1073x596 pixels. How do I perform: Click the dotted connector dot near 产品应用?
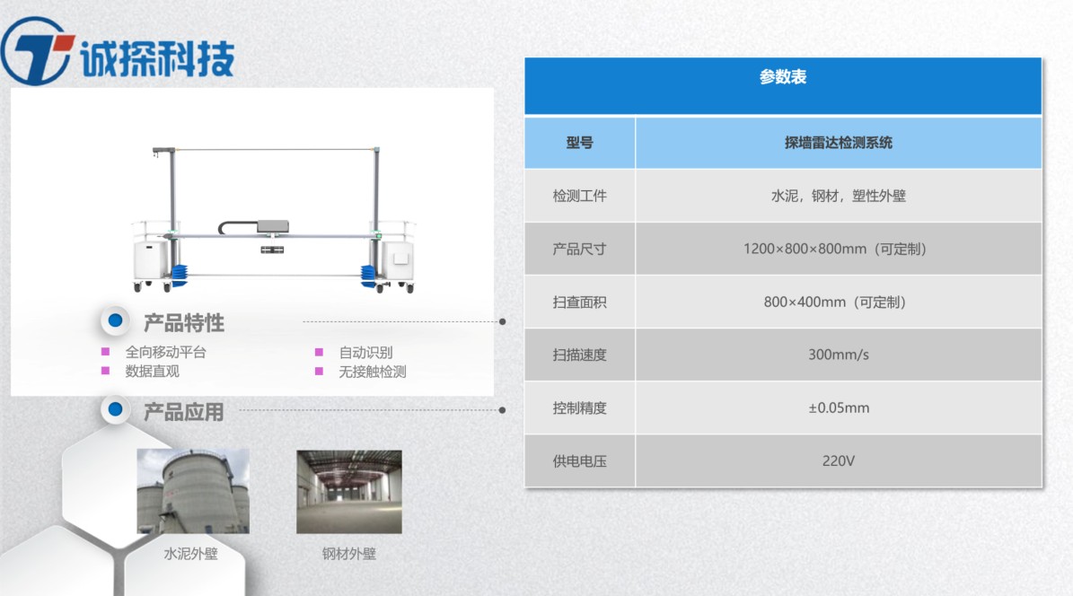pyautogui.click(x=503, y=410)
